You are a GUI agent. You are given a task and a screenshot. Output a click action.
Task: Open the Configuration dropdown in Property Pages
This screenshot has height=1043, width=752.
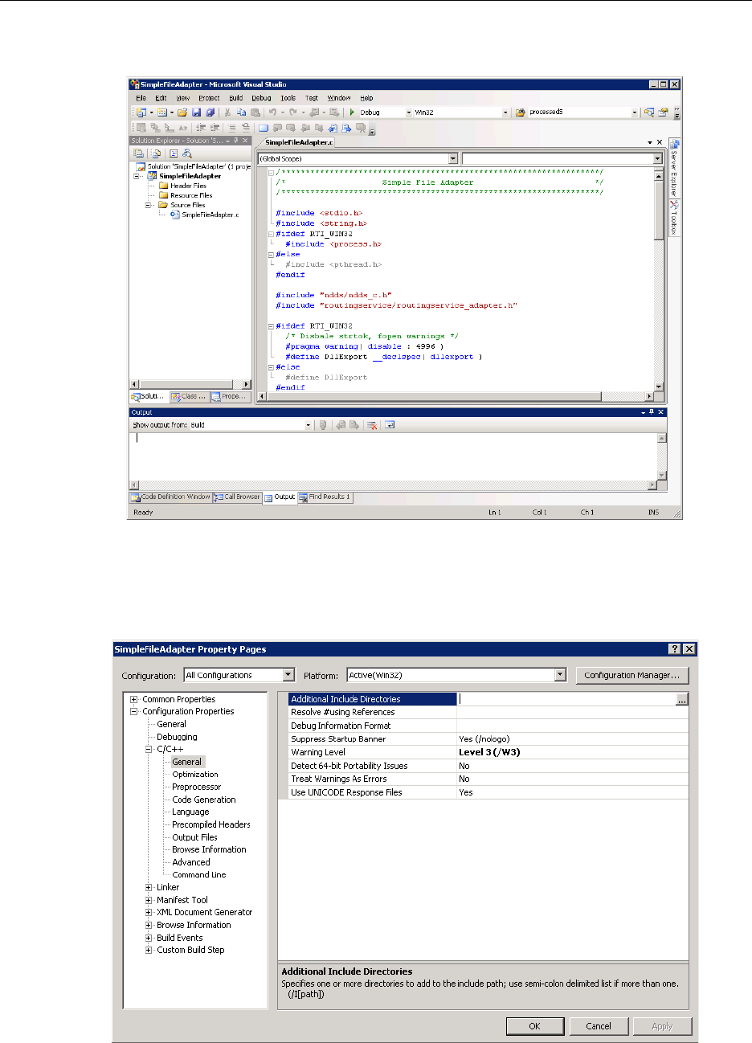pos(288,676)
